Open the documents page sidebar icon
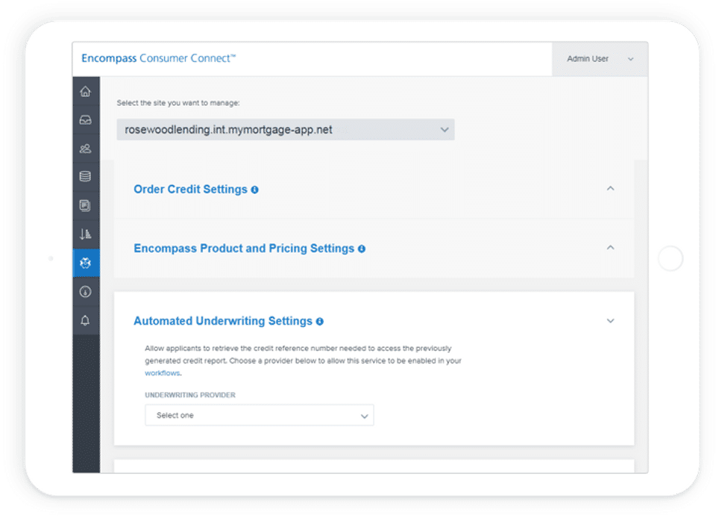This screenshot has height=518, width=716. 85,205
